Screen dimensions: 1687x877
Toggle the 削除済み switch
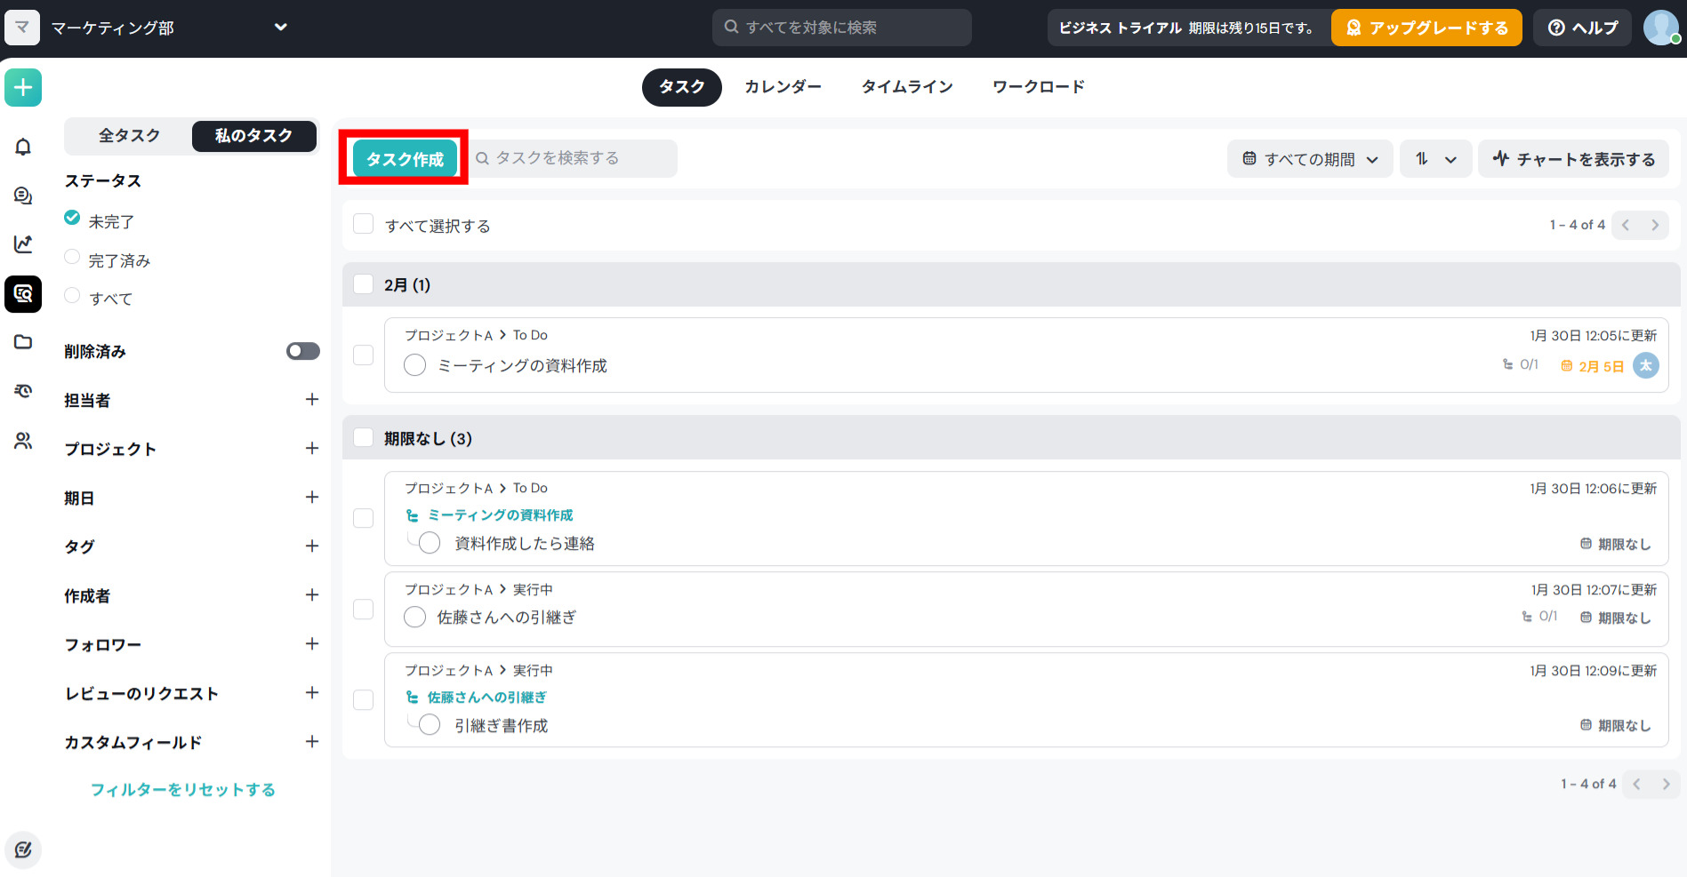(302, 351)
